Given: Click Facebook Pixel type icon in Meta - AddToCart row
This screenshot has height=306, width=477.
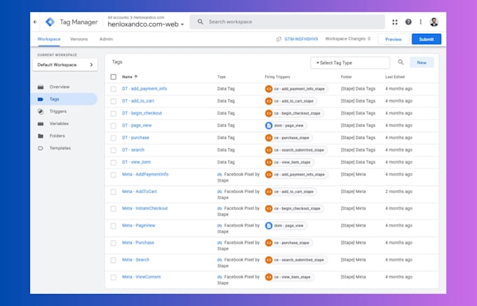Looking at the screenshot, I should [x=220, y=192].
